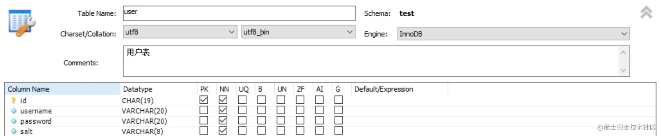This screenshot has width=661, height=136.
Task: Select the salt column name cell
Action: 62,131
